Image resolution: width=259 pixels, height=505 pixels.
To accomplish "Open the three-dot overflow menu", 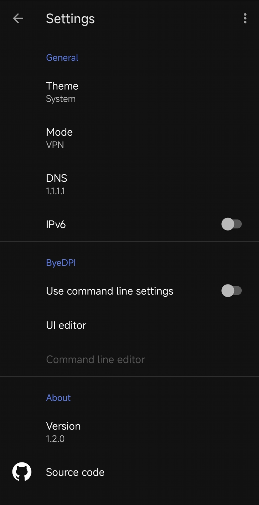I will click(245, 18).
